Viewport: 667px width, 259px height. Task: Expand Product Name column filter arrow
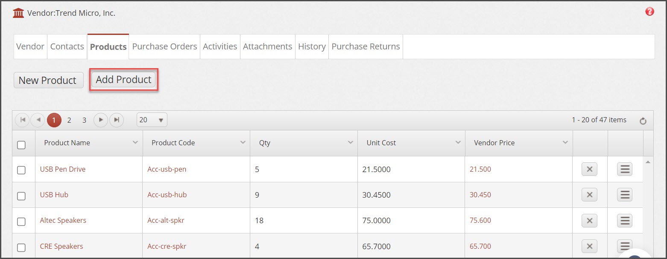(135, 142)
